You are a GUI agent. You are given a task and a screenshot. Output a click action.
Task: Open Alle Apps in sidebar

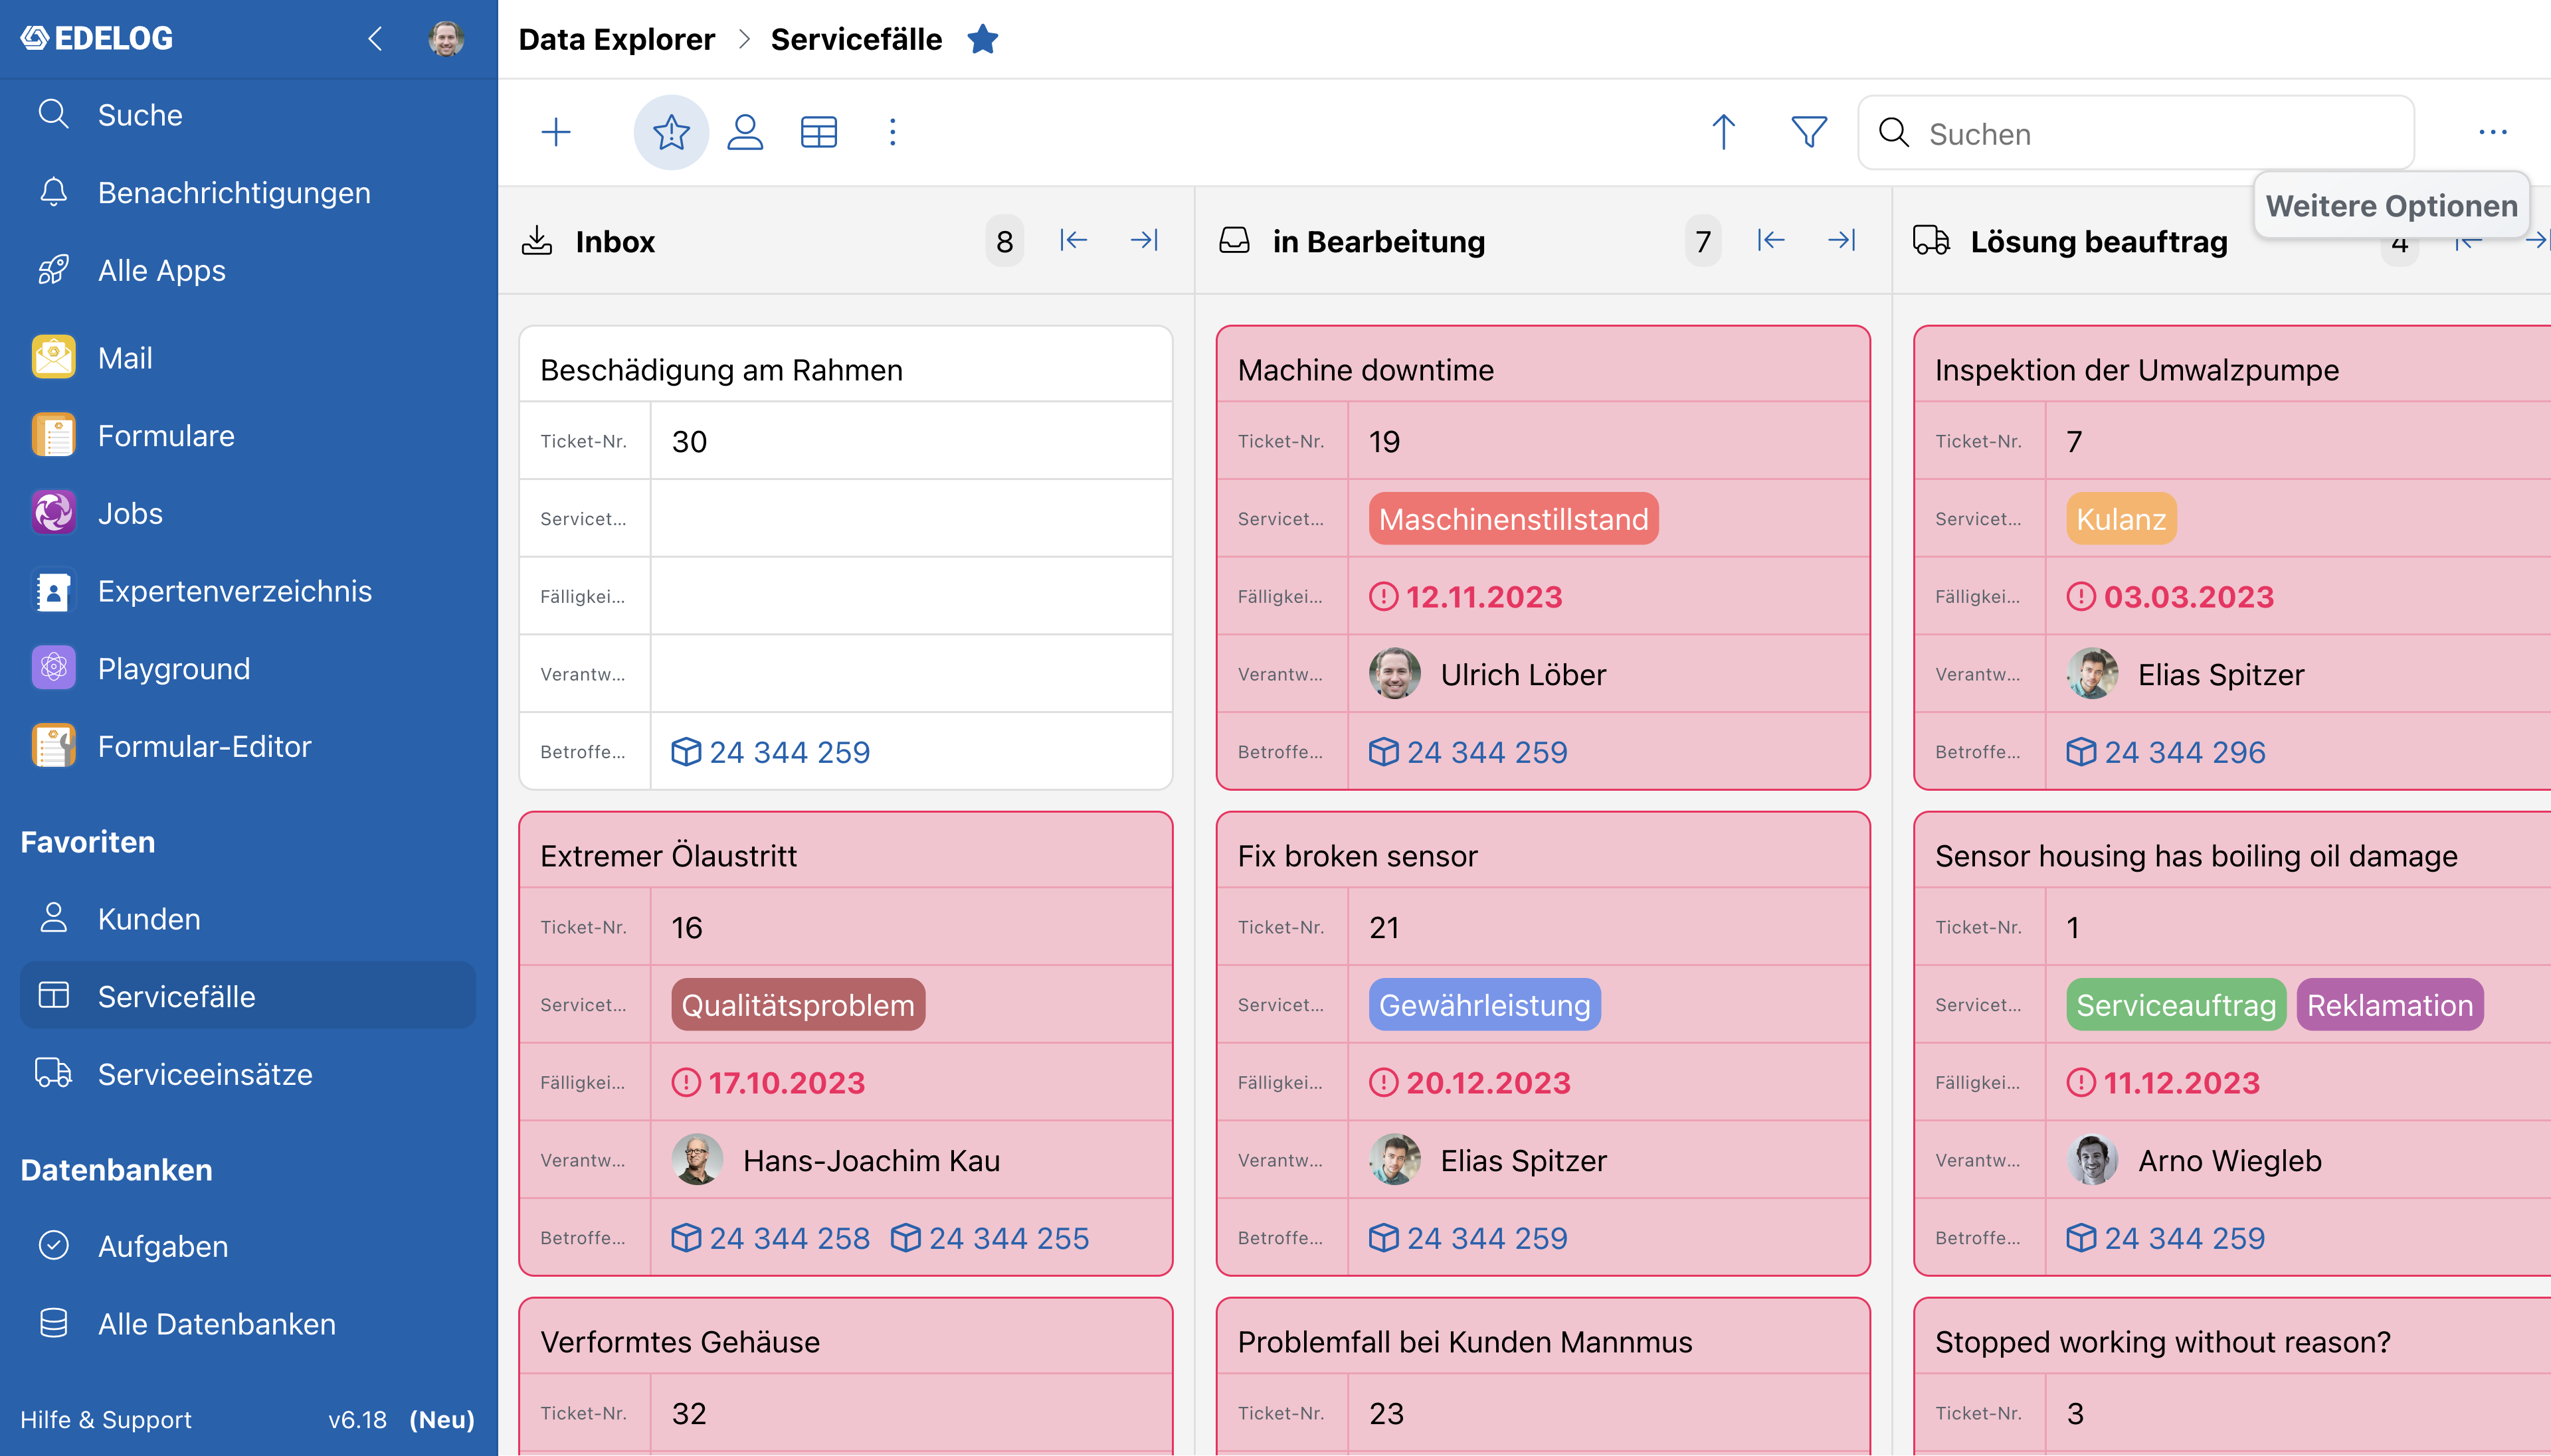coord(249,270)
